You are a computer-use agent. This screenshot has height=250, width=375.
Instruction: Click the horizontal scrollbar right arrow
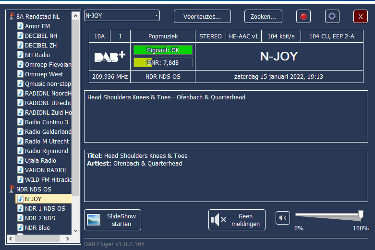68,238
